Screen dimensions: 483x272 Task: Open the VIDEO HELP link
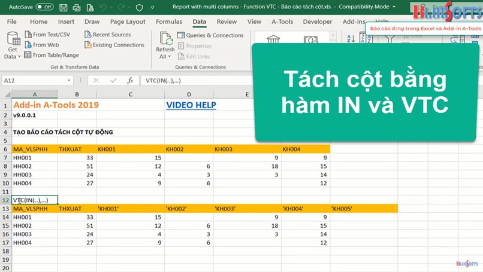click(x=191, y=105)
